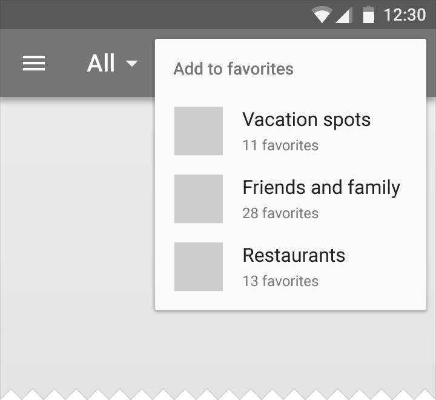Click the toolbar space between hamburger and All
Screen dimensions: 436x400
pos(65,63)
